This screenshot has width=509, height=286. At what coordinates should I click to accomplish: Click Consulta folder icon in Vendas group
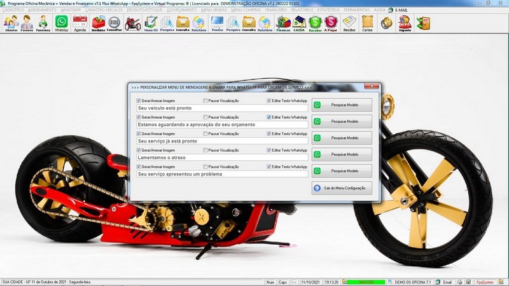[x=249, y=24]
